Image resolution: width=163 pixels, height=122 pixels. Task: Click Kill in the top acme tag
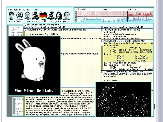(x=40, y=25)
